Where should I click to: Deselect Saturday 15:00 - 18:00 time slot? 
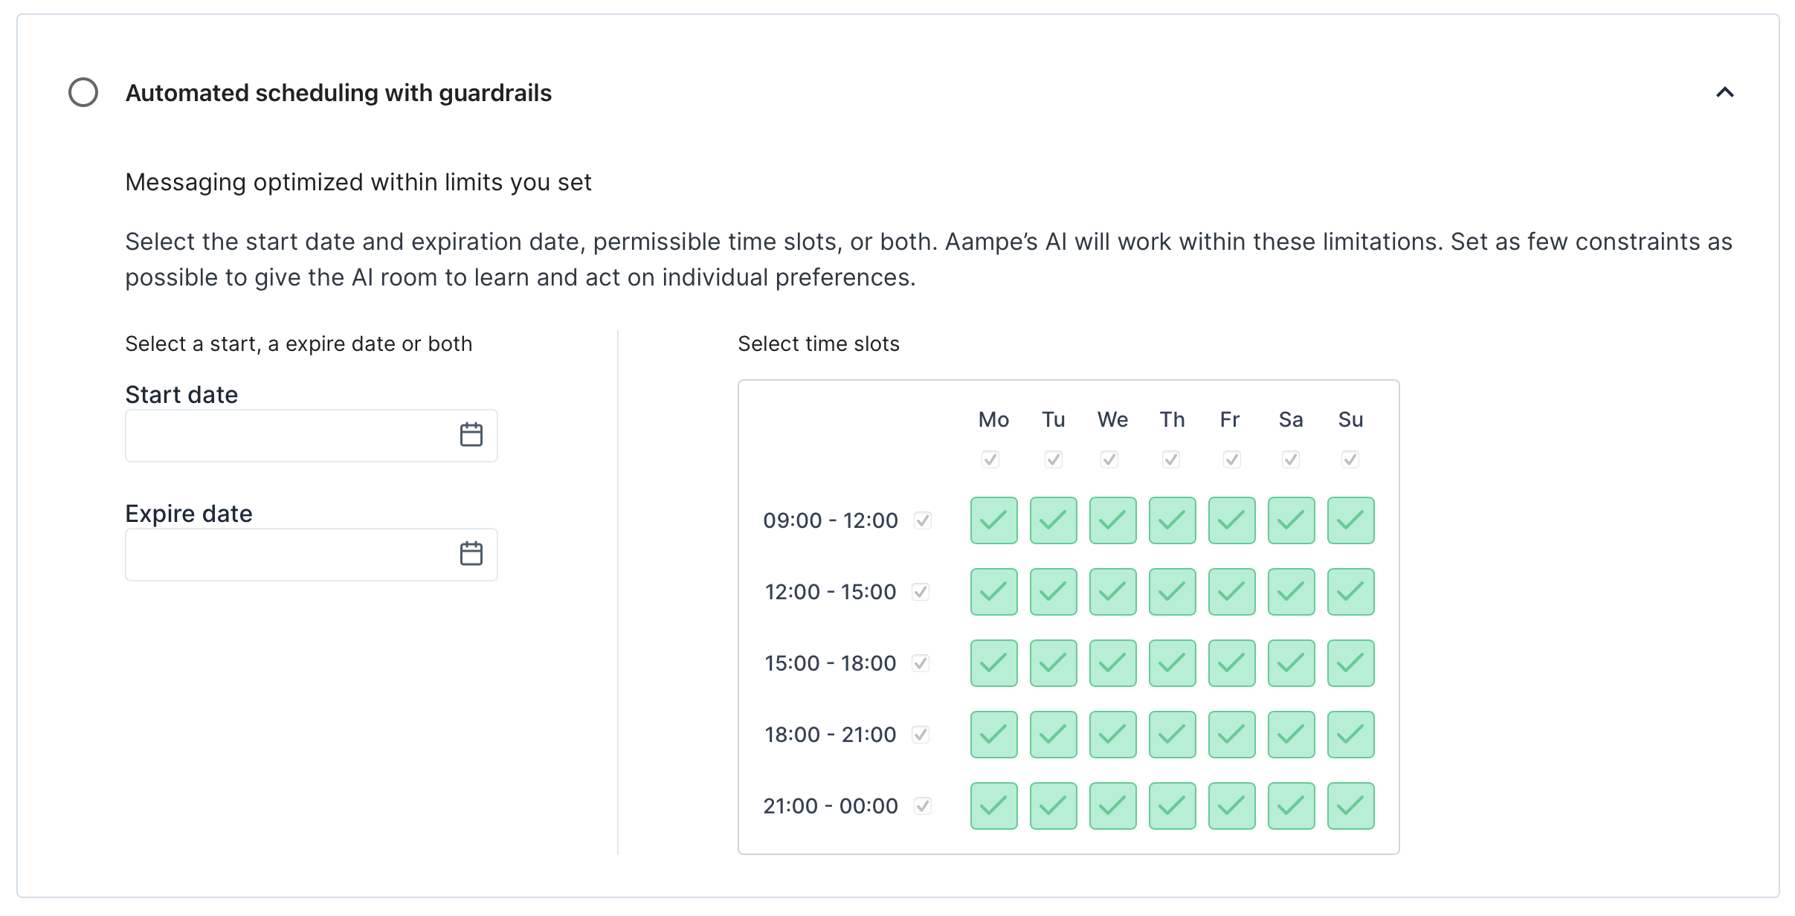[1292, 663]
